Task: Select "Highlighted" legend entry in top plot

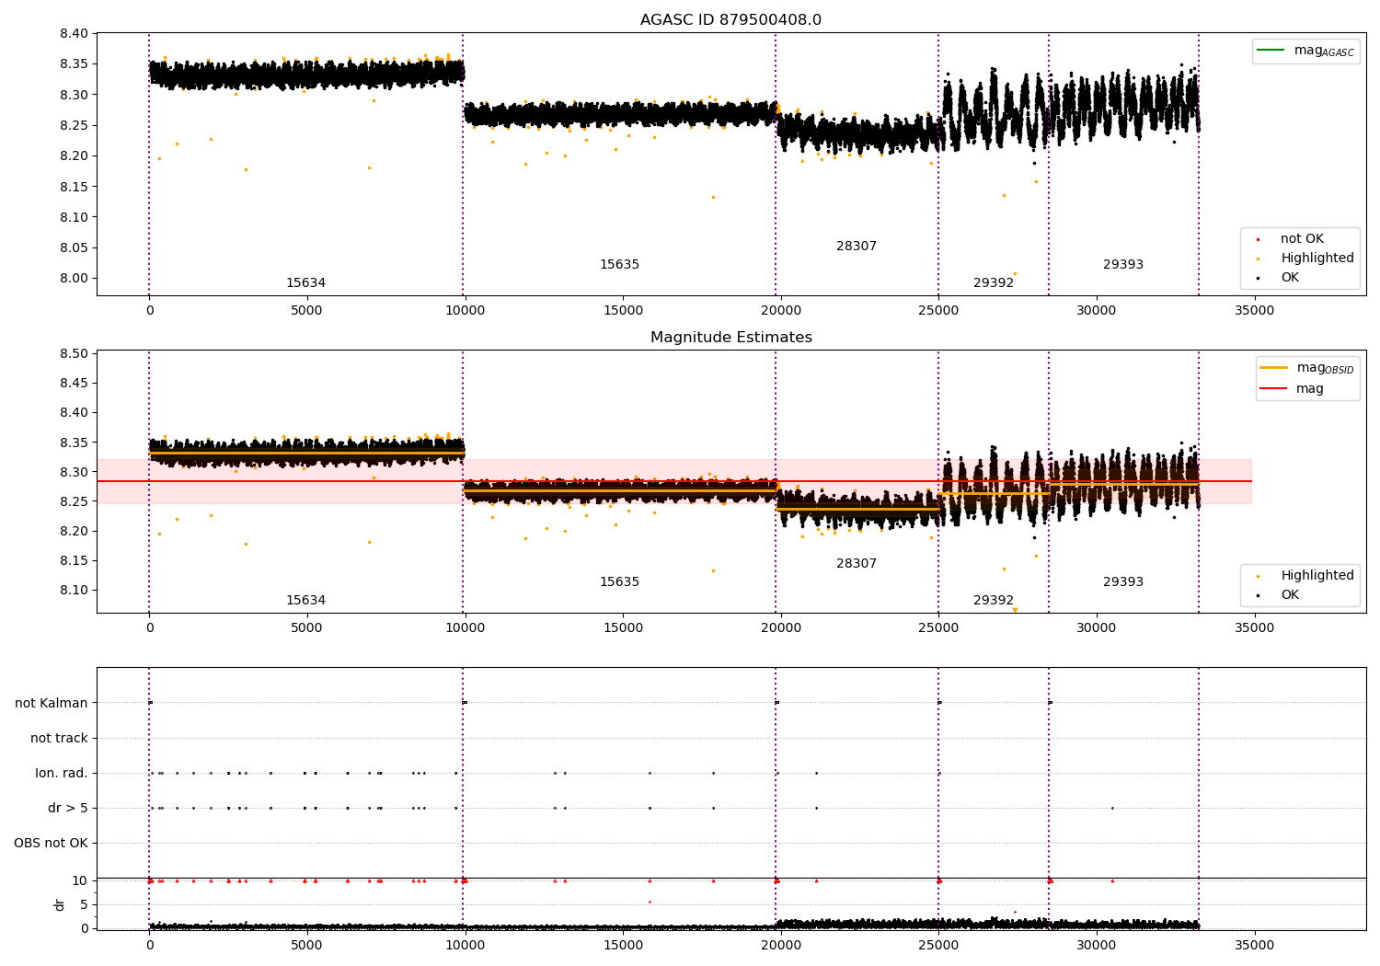Action: 1317,258
